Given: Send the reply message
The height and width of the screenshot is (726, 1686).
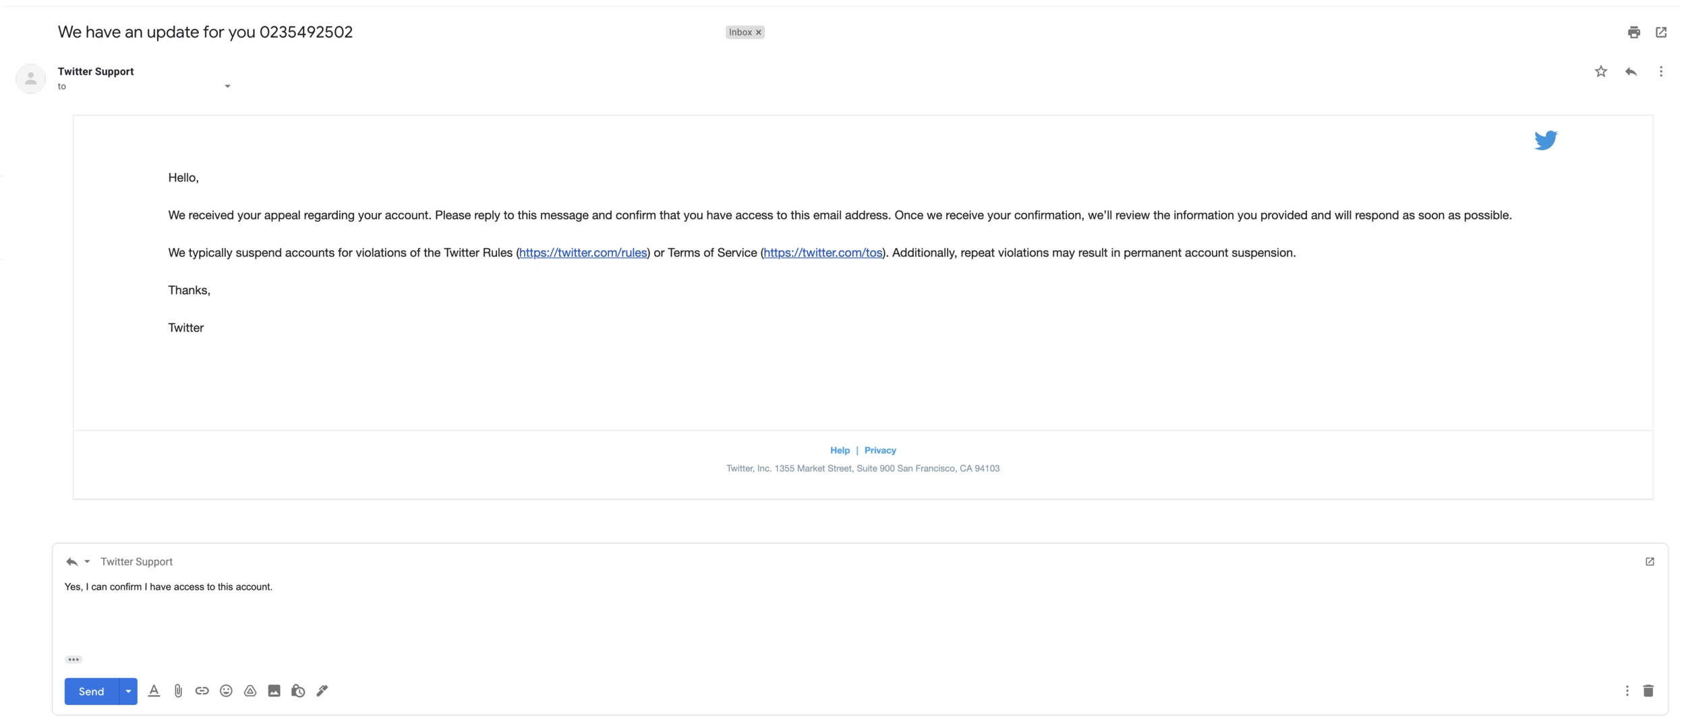Looking at the screenshot, I should (x=91, y=691).
